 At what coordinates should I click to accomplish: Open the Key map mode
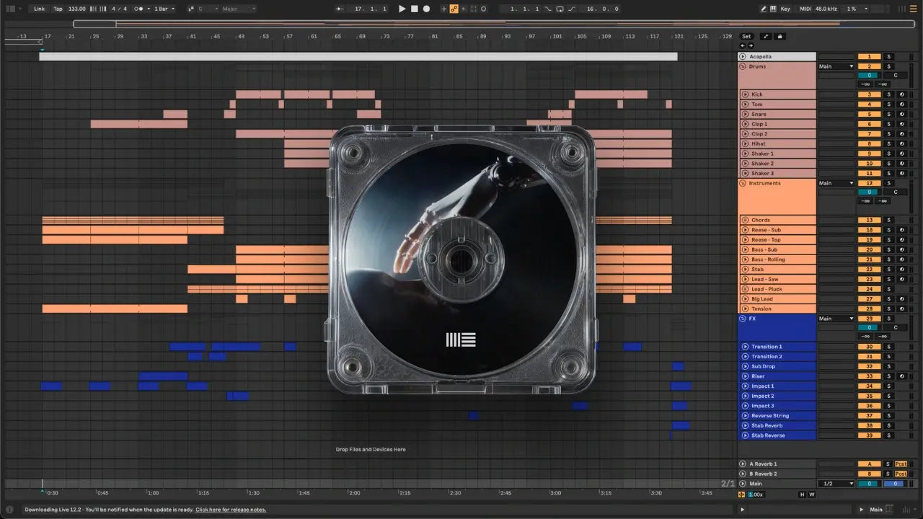pos(785,9)
